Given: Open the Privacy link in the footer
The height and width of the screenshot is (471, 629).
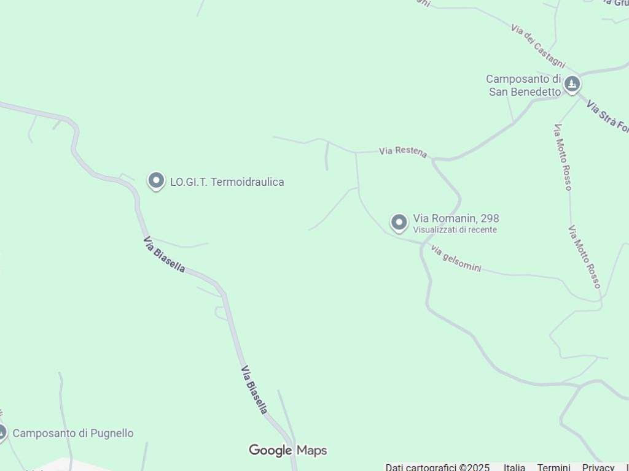Looking at the screenshot, I should click(598, 467).
